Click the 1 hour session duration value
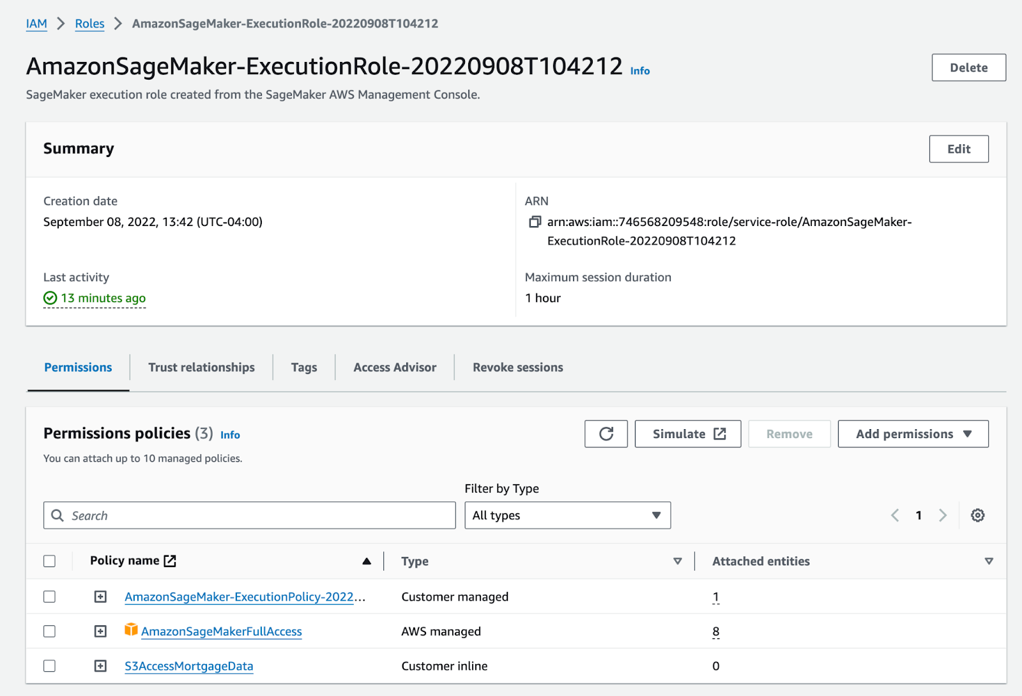Viewport: 1022px width, 696px height. [x=543, y=298]
